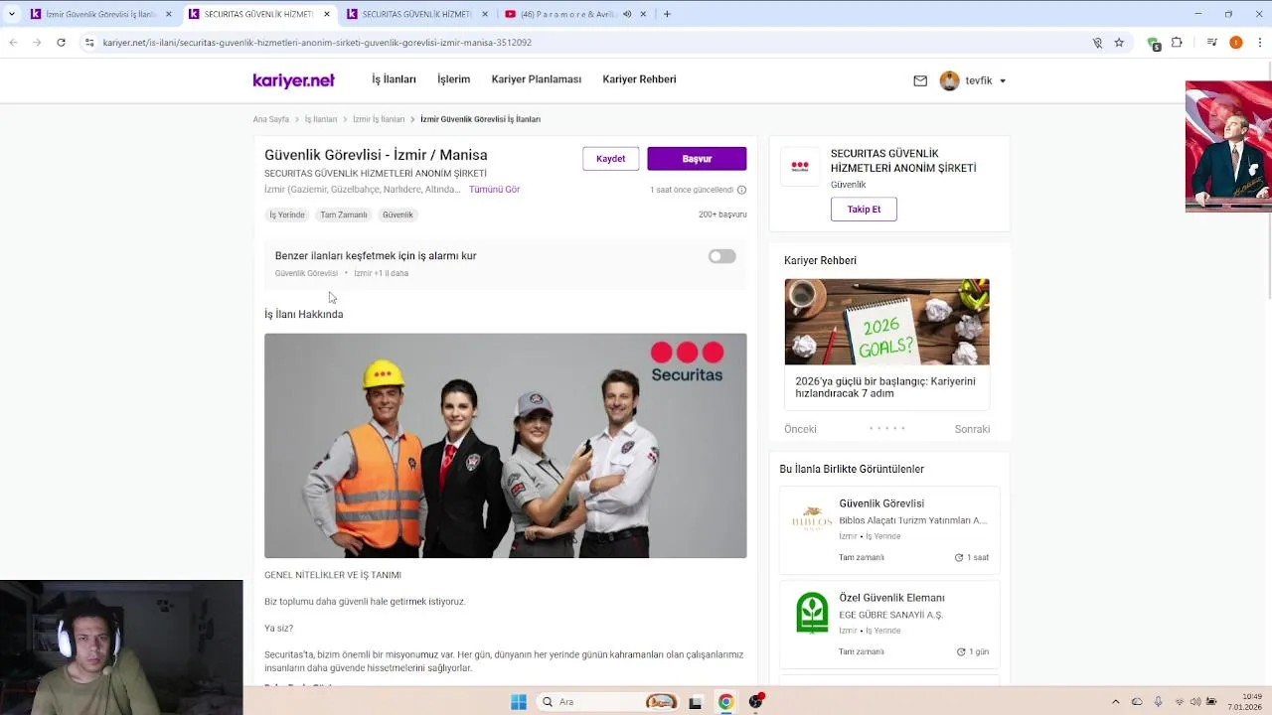Open the 2026'ya güçlü bir başlangıç article
1272x715 pixels.
pos(885,387)
